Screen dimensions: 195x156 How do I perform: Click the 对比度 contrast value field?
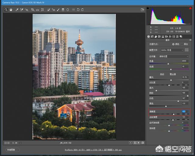pos(185,82)
